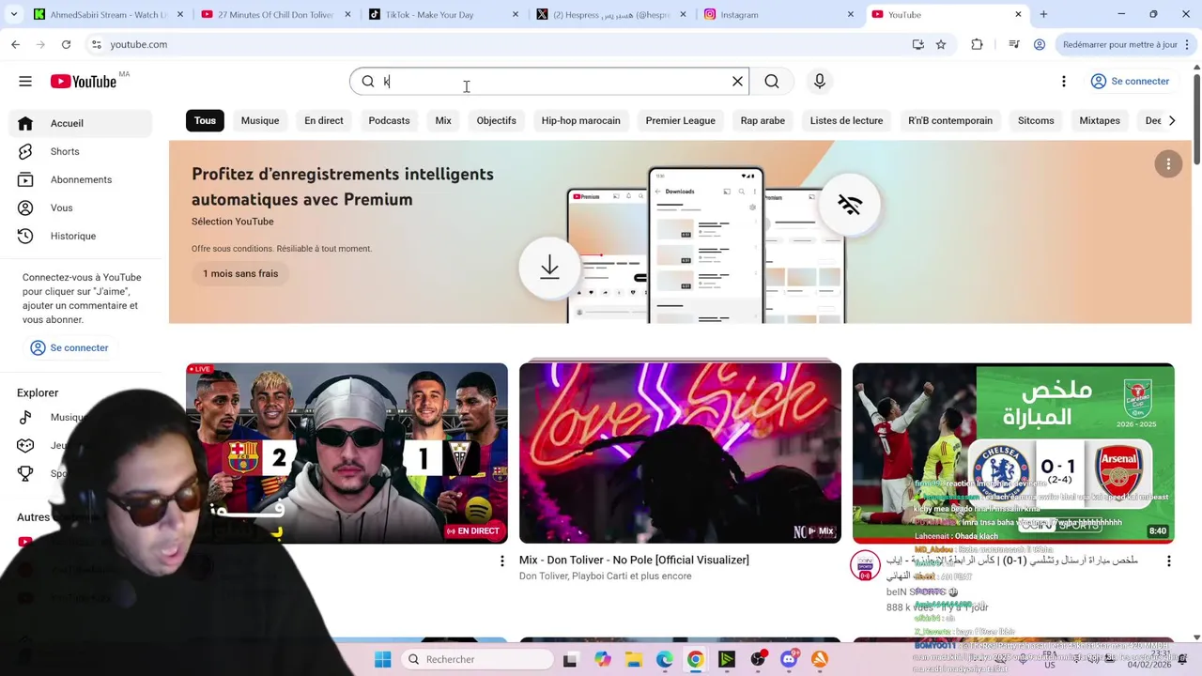Open the Love Sick mix thumbnail

coord(680,453)
